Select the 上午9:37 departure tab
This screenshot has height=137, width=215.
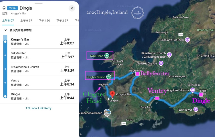(26, 20)
